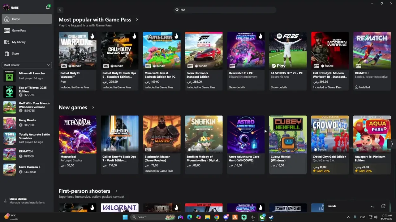Open Astro Adventure: Core Hunt card
This screenshot has height=222, width=396.
246,145
